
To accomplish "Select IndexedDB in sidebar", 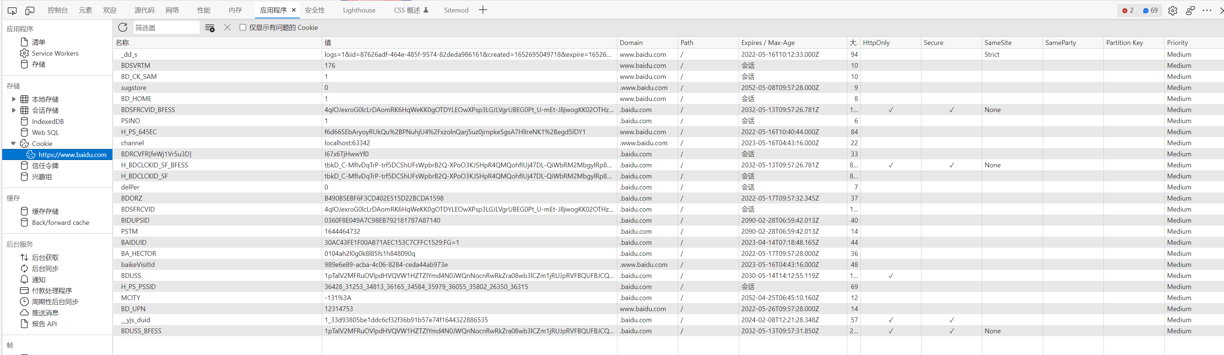I will pos(48,122).
